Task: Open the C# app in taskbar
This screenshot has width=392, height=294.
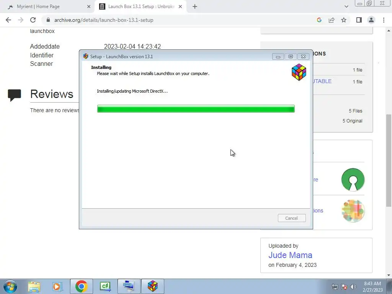Action: click(105, 286)
